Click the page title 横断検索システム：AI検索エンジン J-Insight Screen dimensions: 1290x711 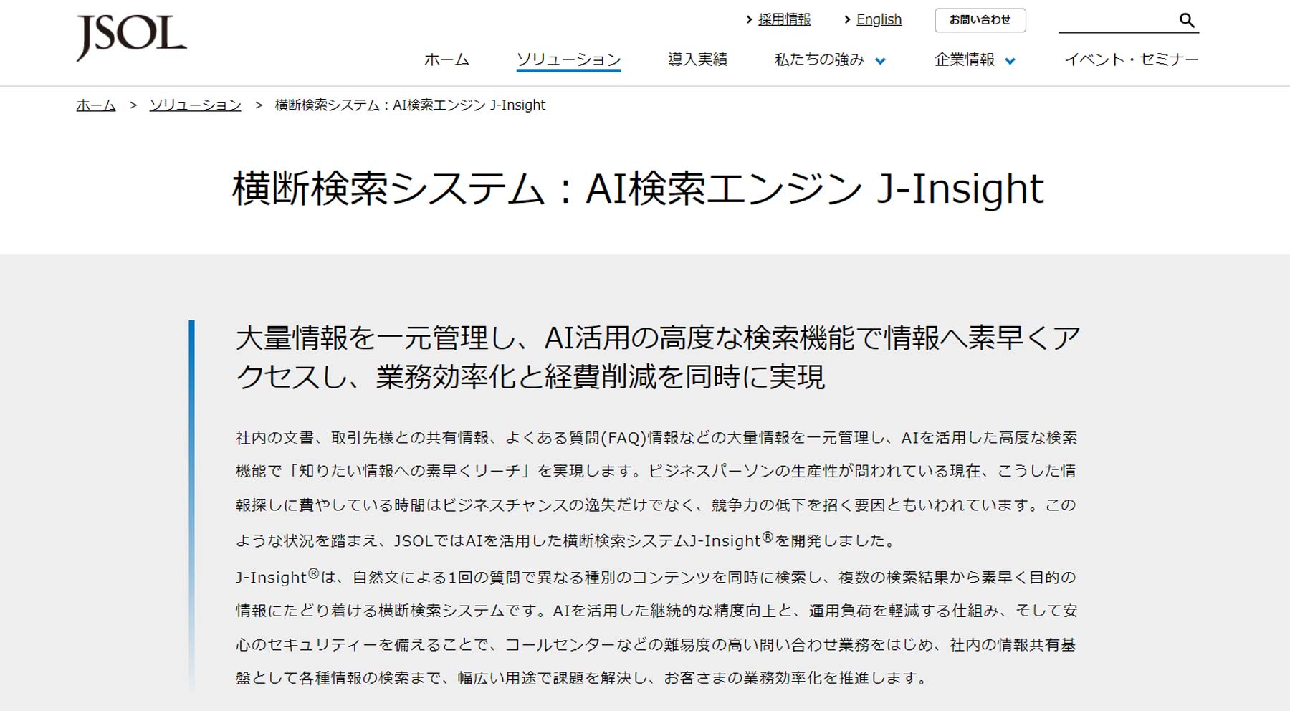(638, 189)
